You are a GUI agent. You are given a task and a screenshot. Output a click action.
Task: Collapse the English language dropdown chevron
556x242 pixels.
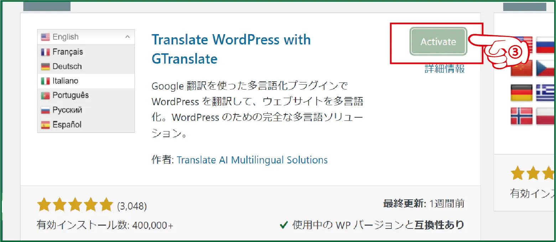tap(128, 37)
